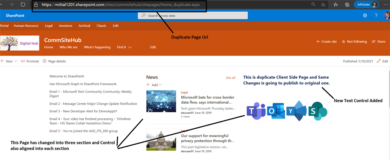Image resolution: width=390 pixels, height=161 pixels.
Task: Open browser settings and more ellipsis
Action: click(x=385, y=5)
